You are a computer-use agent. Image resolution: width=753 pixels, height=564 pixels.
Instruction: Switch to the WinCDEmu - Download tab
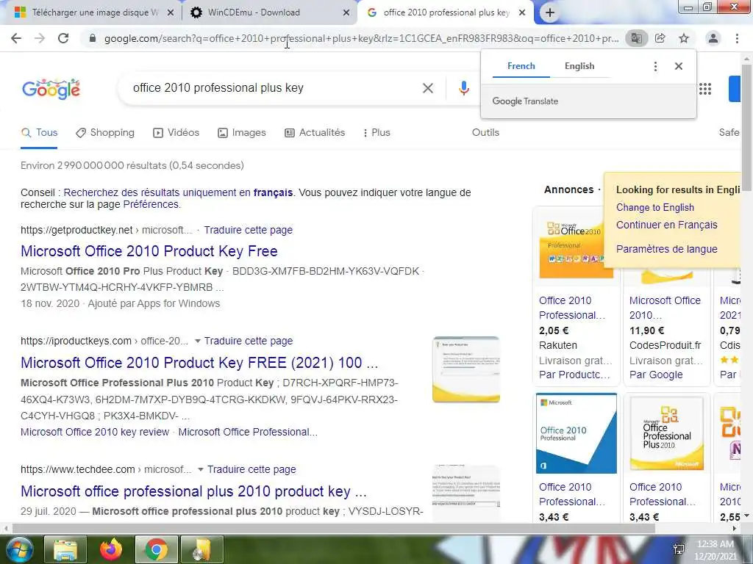(269, 12)
